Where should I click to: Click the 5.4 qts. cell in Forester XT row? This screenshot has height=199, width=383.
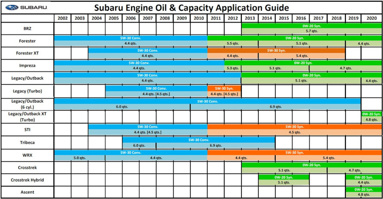coord(302,56)
